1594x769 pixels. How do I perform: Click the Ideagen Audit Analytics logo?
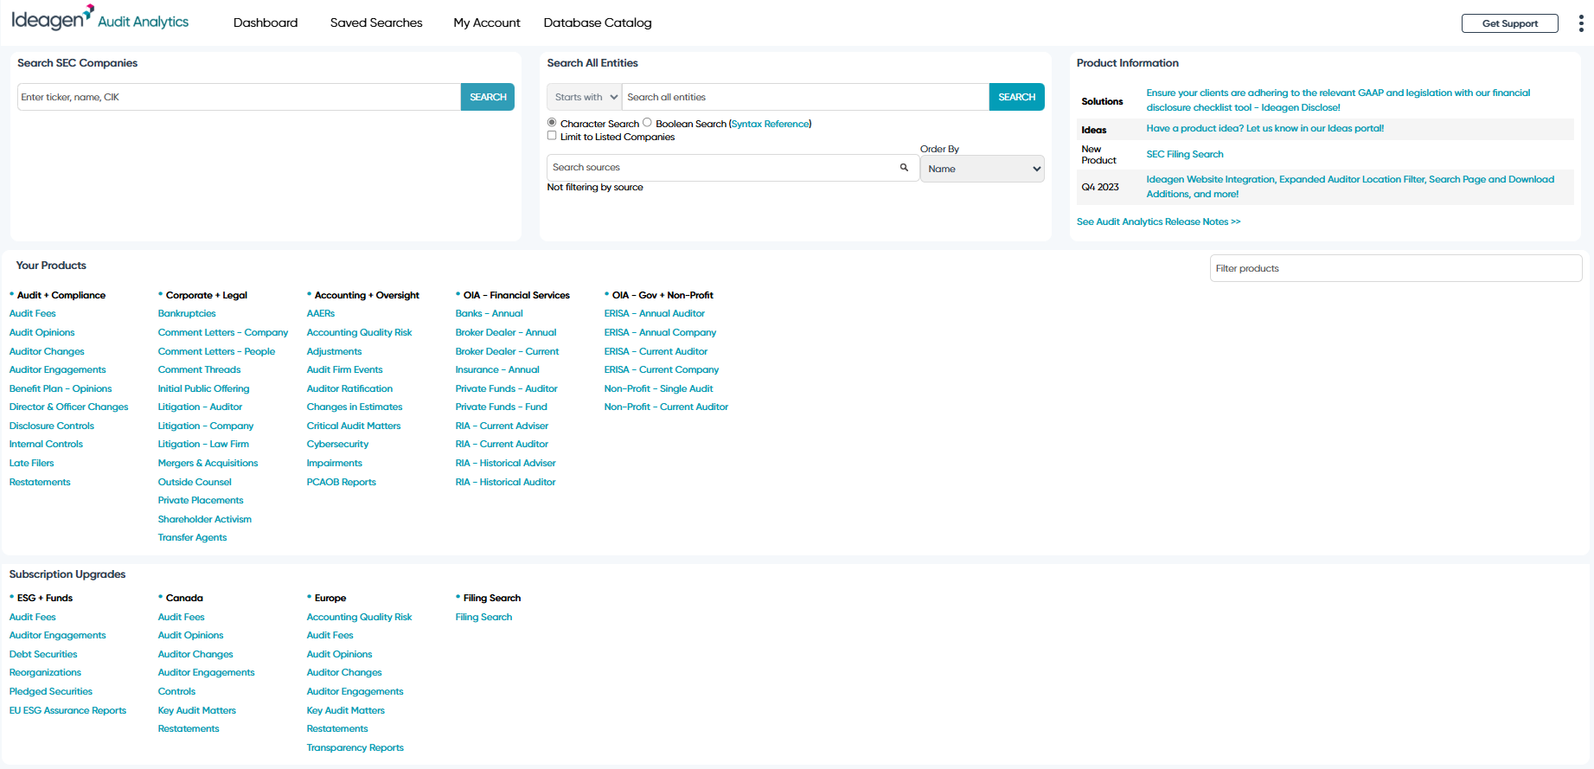pyautogui.click(x=99, y=18)
